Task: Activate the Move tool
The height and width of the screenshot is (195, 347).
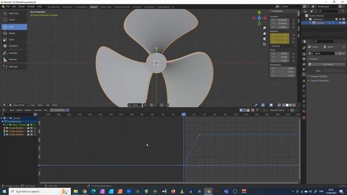Action: point(15,27)
